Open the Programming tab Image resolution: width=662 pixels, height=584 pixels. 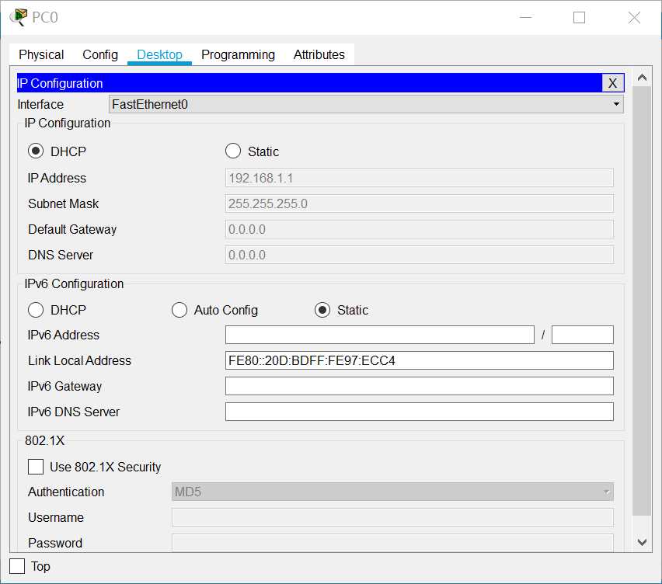point(238,54)
